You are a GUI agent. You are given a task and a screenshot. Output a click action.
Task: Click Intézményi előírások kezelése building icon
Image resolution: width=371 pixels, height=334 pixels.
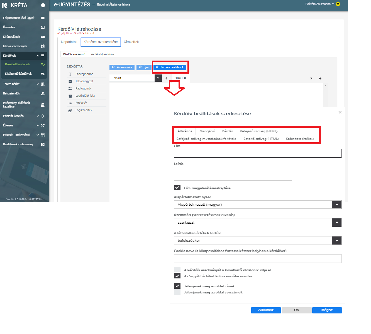[43, 105]
